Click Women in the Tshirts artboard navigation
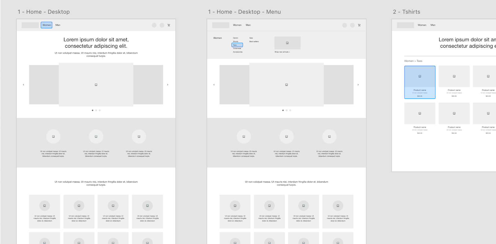Viewport: 496px width, 244px height. tap(422, 25)
